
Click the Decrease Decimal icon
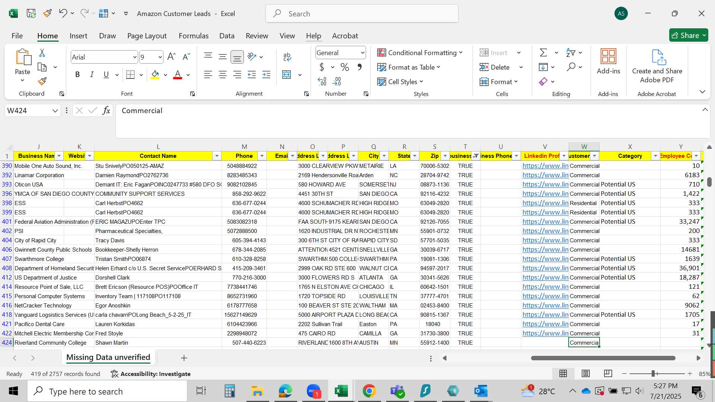[x=337, y=81]
